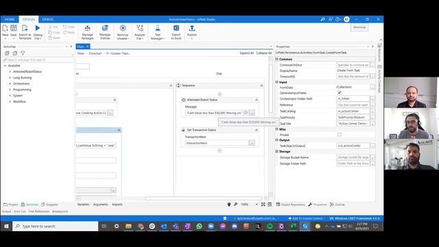Open Settings gear in taskbar
Viewport: 439px width, 247px height.
click(117, 226)
